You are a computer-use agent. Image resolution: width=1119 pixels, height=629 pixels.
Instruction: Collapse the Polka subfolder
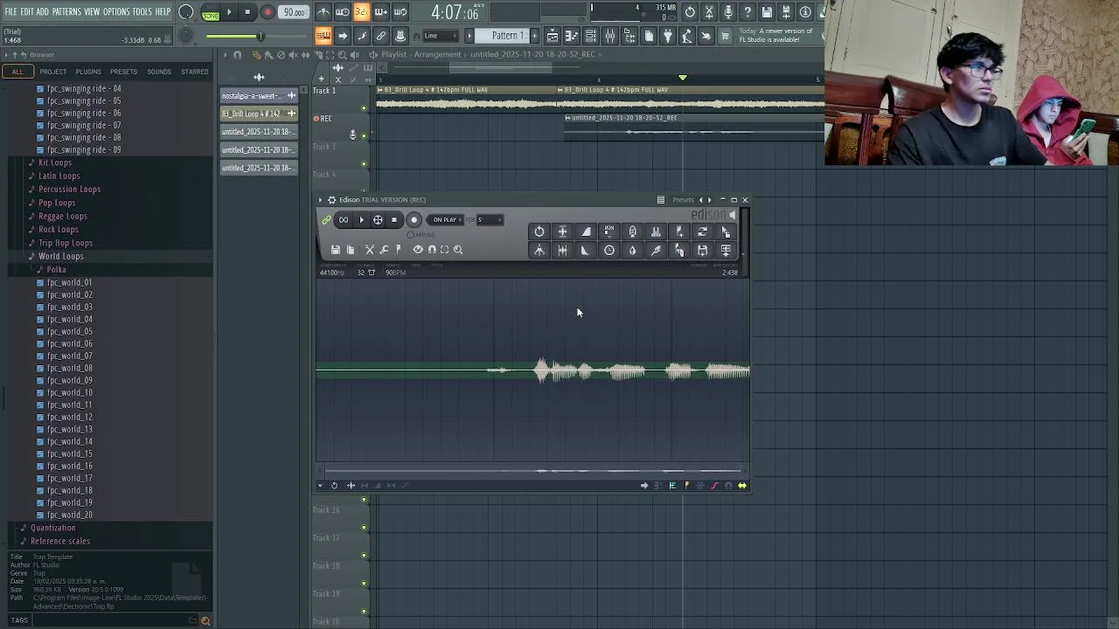coord(56,269)
